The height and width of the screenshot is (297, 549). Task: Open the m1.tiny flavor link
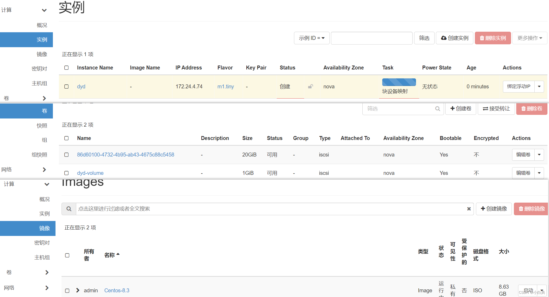tap(226, 87)
